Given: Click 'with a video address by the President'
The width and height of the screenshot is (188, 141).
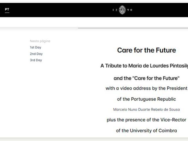Looking at the screenshot, I should pos(146,88).
